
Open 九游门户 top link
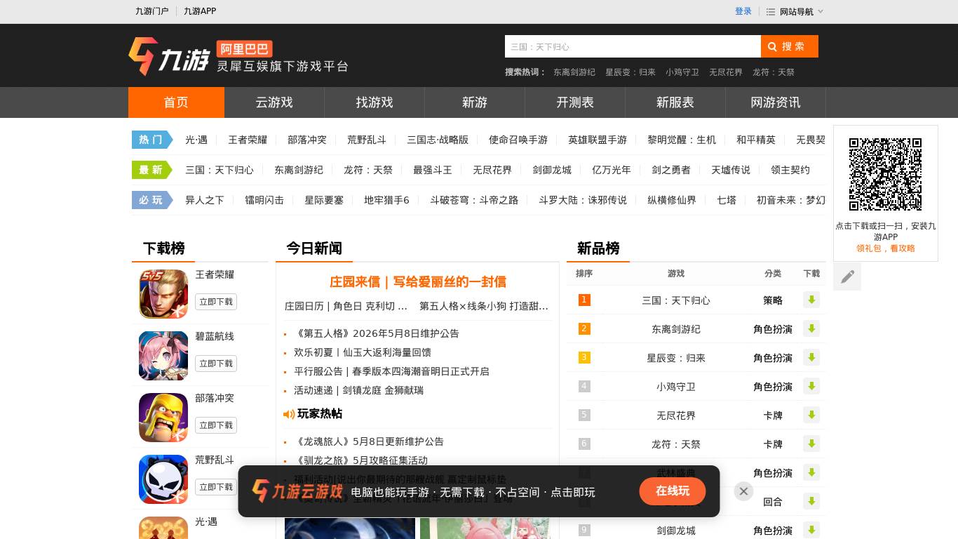[152, 11]
